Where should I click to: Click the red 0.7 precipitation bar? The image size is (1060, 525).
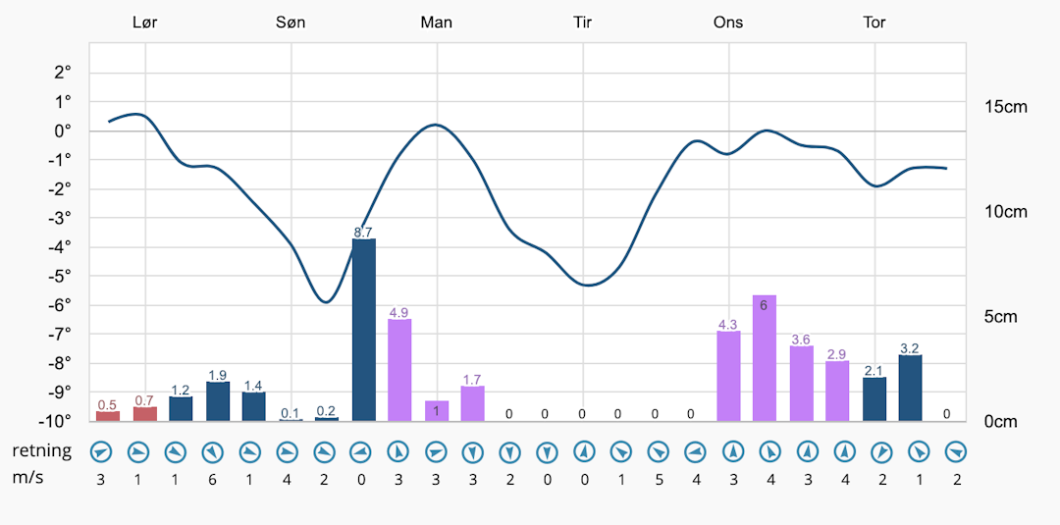[145, 413]
